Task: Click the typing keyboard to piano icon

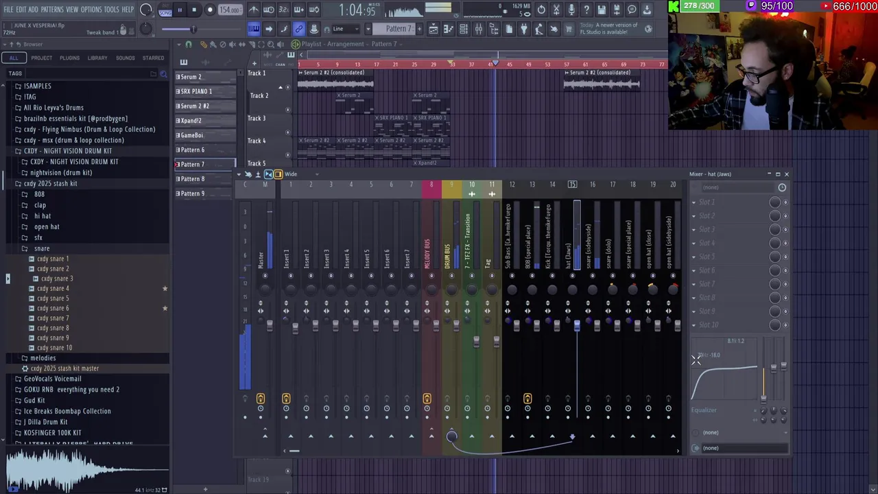Action: (253, 29)
